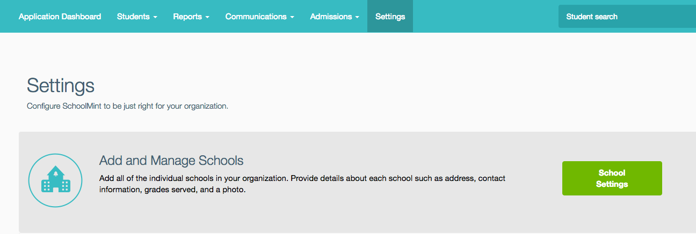Click the large Settings page heading
696x234 pixels.
[61, 86]
